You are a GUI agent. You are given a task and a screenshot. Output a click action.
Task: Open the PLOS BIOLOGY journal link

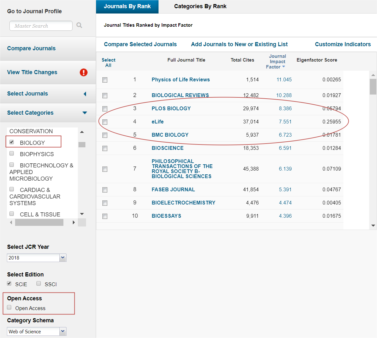point(171,108)
